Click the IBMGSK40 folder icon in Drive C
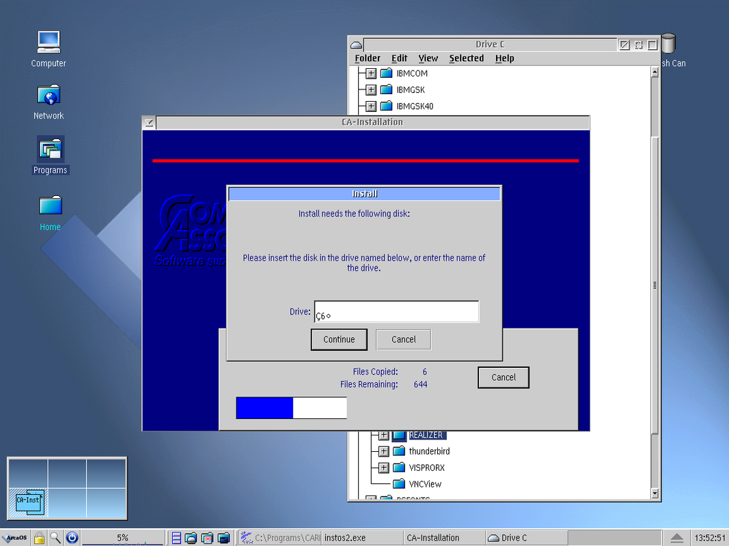The width and height of the screenshot is (729, 546). click(386, 106)
